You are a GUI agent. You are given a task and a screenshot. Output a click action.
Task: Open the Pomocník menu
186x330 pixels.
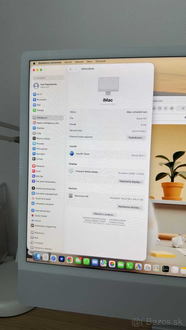coord(100,61)
